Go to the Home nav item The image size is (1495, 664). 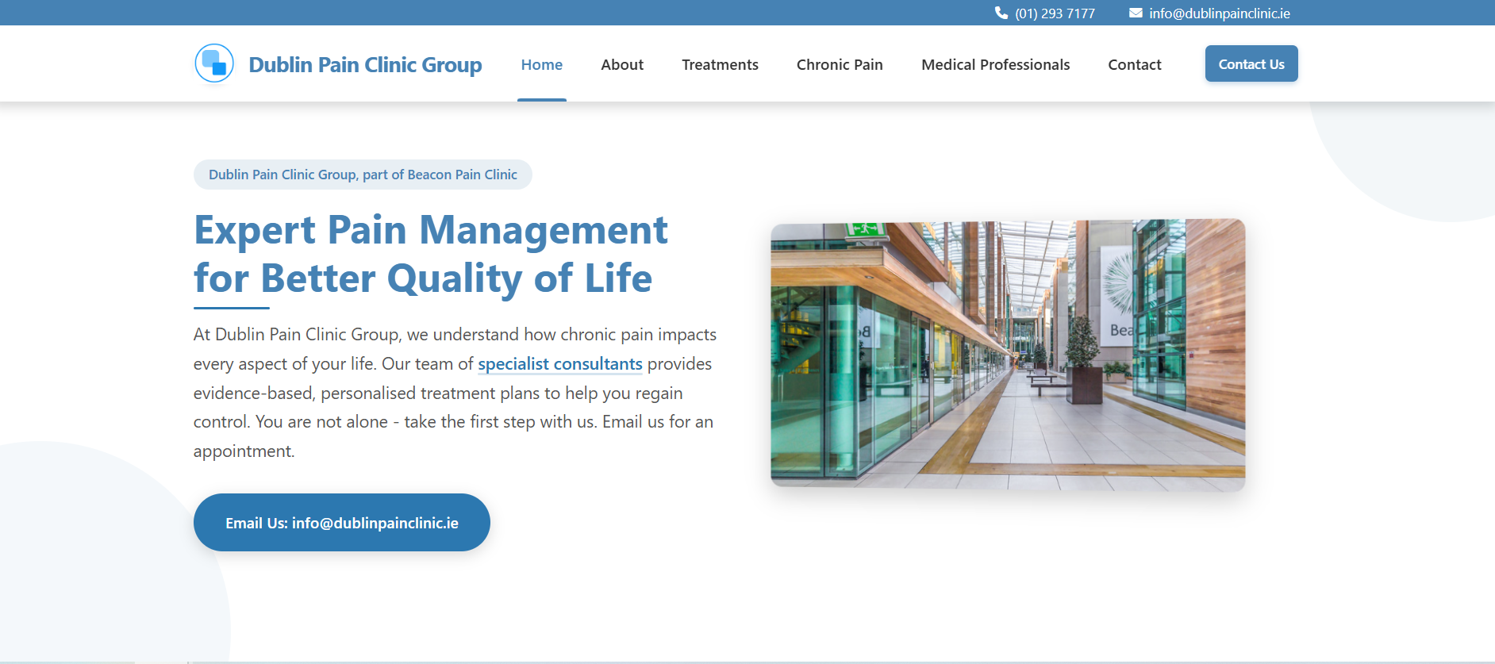[x=542, y=65]
